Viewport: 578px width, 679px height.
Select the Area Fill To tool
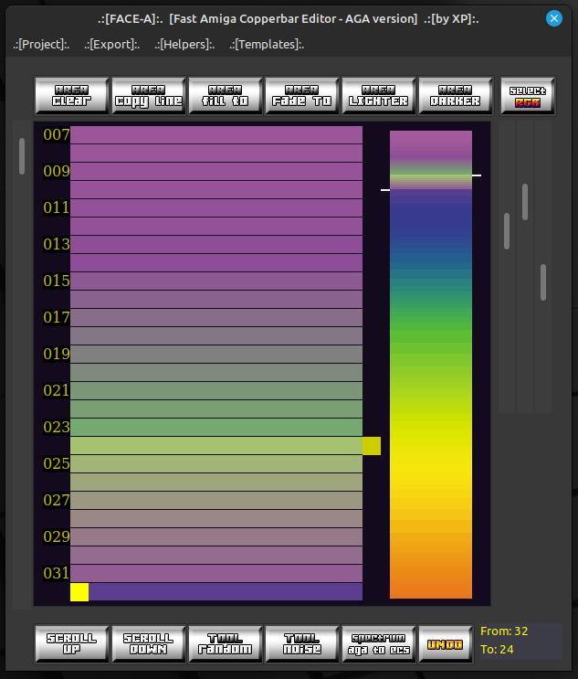pos(226,96)
